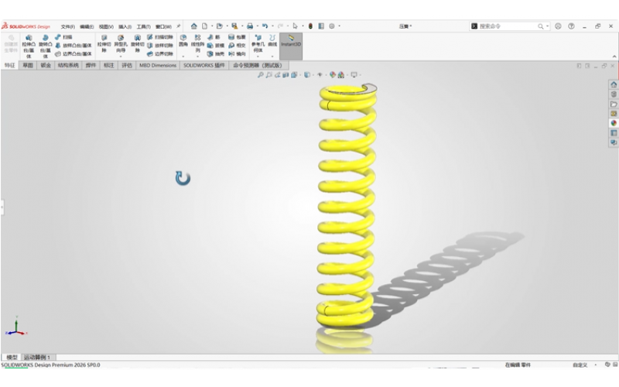Screen dimensions: 619x387
Task: Click Zoom to Fit in view toolbar
Action: click(x=261, y=74)
